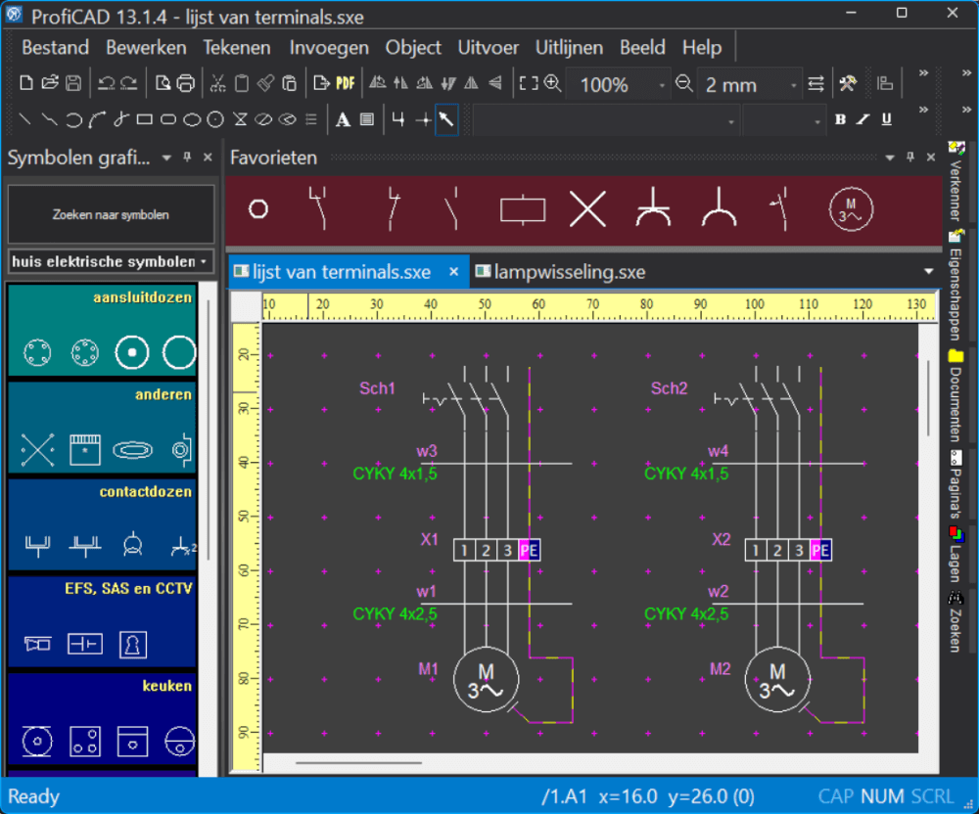Screen dimensions: 979x814
Task: Open the Invoegen menu
Action: pos(329,47)
